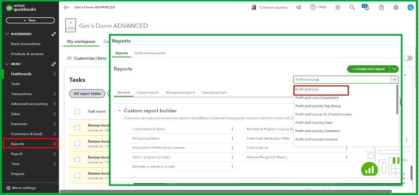Image resolution: width=419 pixels, height=195 pixels.
Task: Open options for Bill Approval Status
Action: [x=232, y=138]
